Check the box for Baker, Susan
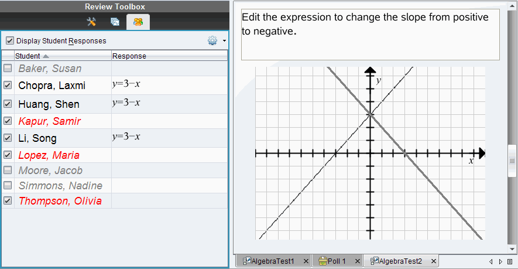 tap(8, 69)
